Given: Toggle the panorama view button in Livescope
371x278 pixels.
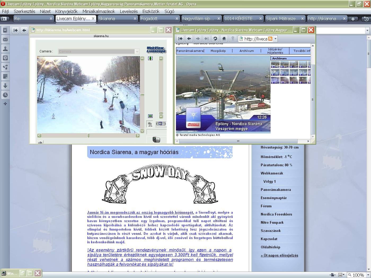Looking at the screenshot, I should [161, 124].
